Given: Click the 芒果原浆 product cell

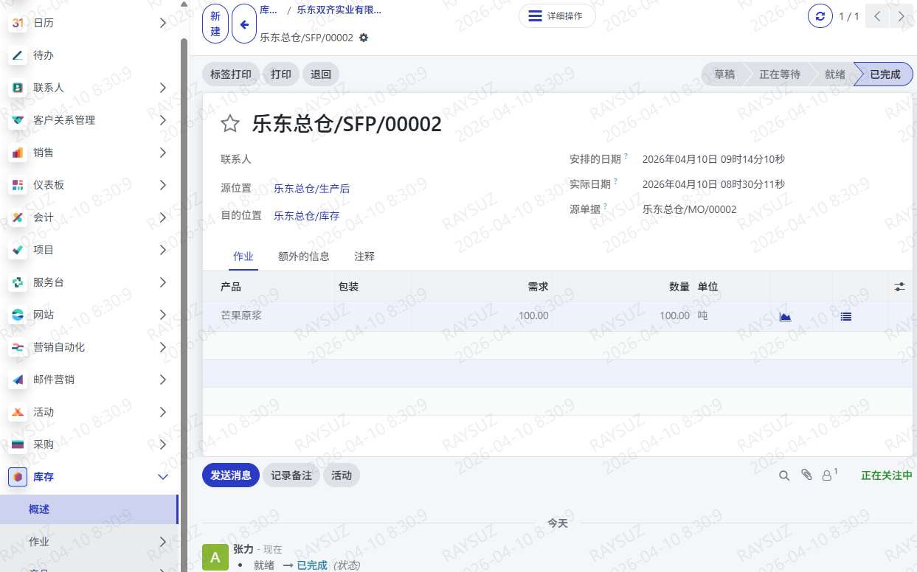Looking at the screenshot, I should (x=269, y=315).
